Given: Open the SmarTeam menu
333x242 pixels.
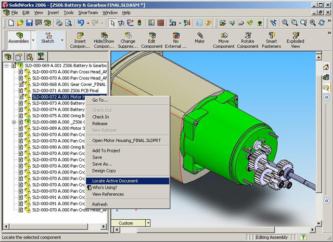Looking at the screenshot, I should pos(88,12).
